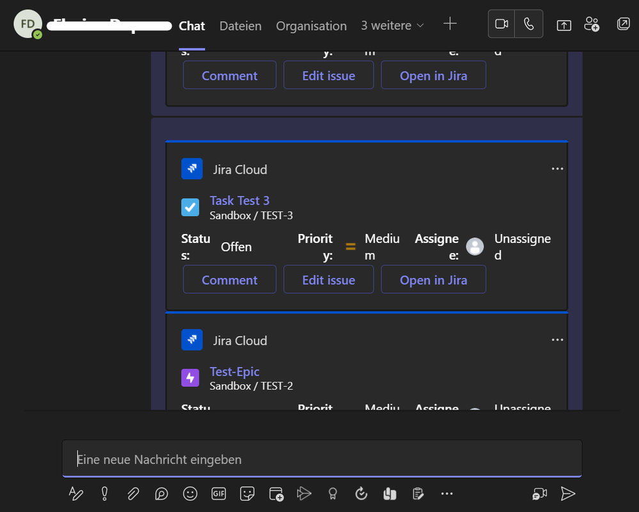Click Jira Cloud logo on Test-Epic card
Image resolution: width=639 pixels, height=512 pixels.
(192, 339)
